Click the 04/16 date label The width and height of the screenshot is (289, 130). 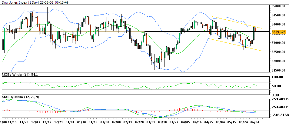(197, 122)
